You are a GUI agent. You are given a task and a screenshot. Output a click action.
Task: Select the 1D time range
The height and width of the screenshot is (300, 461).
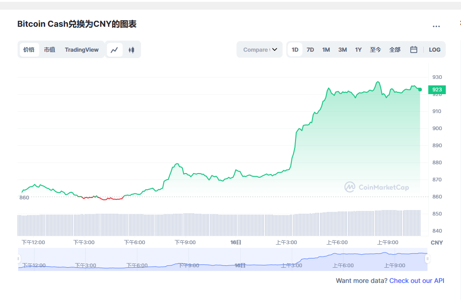pyautogui.click(x=295, y=50)
